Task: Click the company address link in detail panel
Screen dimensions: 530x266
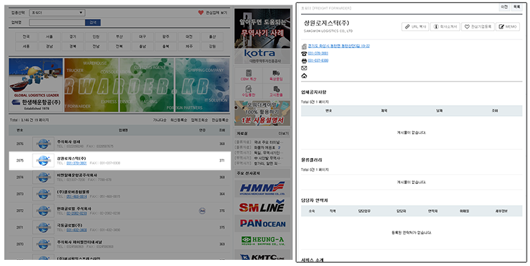Action: (338, 46)
